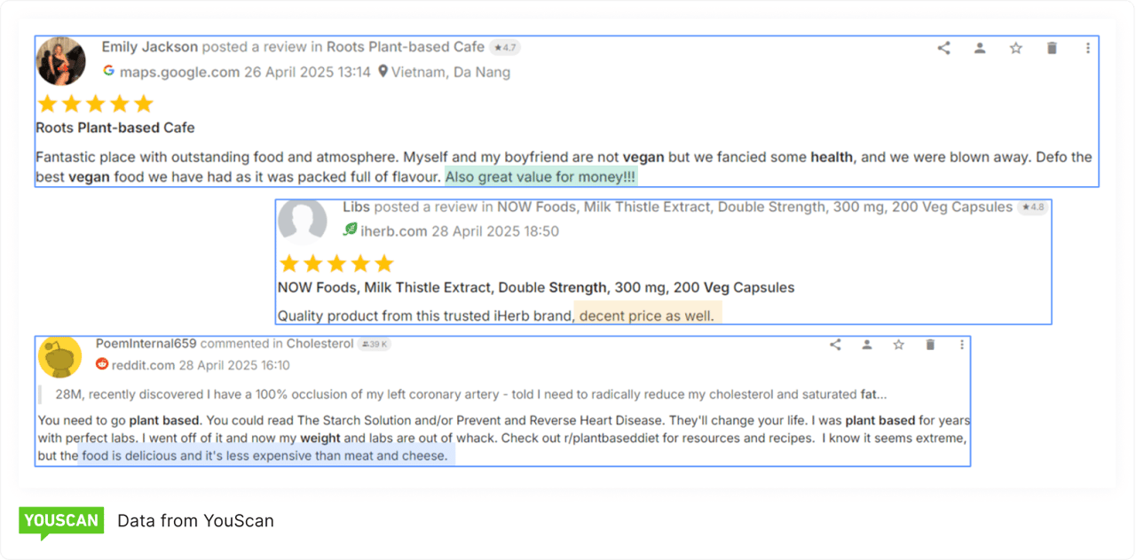Image resolution: width=1136 pixels, height=560 pixels.
Task: Click the YouScan logo
Action: coord(61,521)
